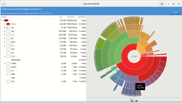Select the sbin folder row
Image resolution: width=182 pixels, height=102 pixels.
tap(44, 49)
